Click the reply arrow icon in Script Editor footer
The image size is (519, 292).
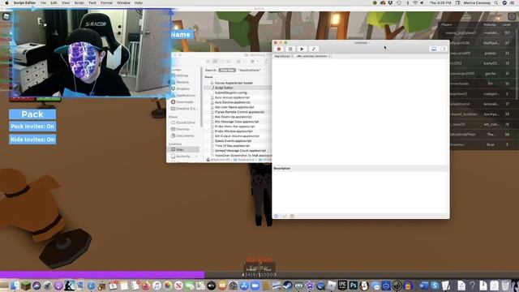tap(285, 217)
